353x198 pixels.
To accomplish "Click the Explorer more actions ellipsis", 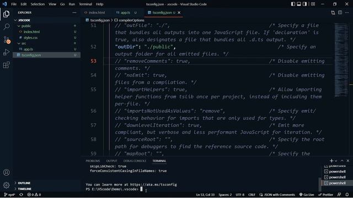I will click(x=74, y=13).
